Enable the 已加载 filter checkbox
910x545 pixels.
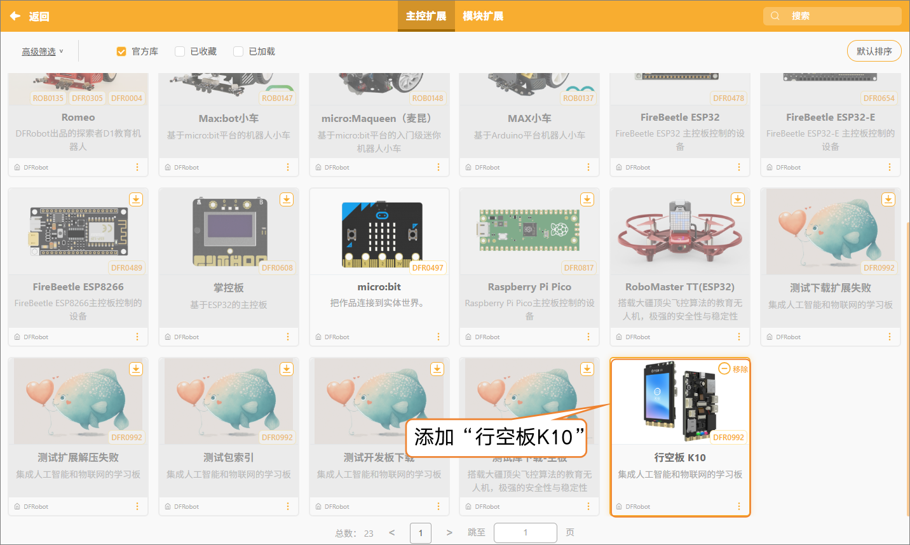[238, 51]
